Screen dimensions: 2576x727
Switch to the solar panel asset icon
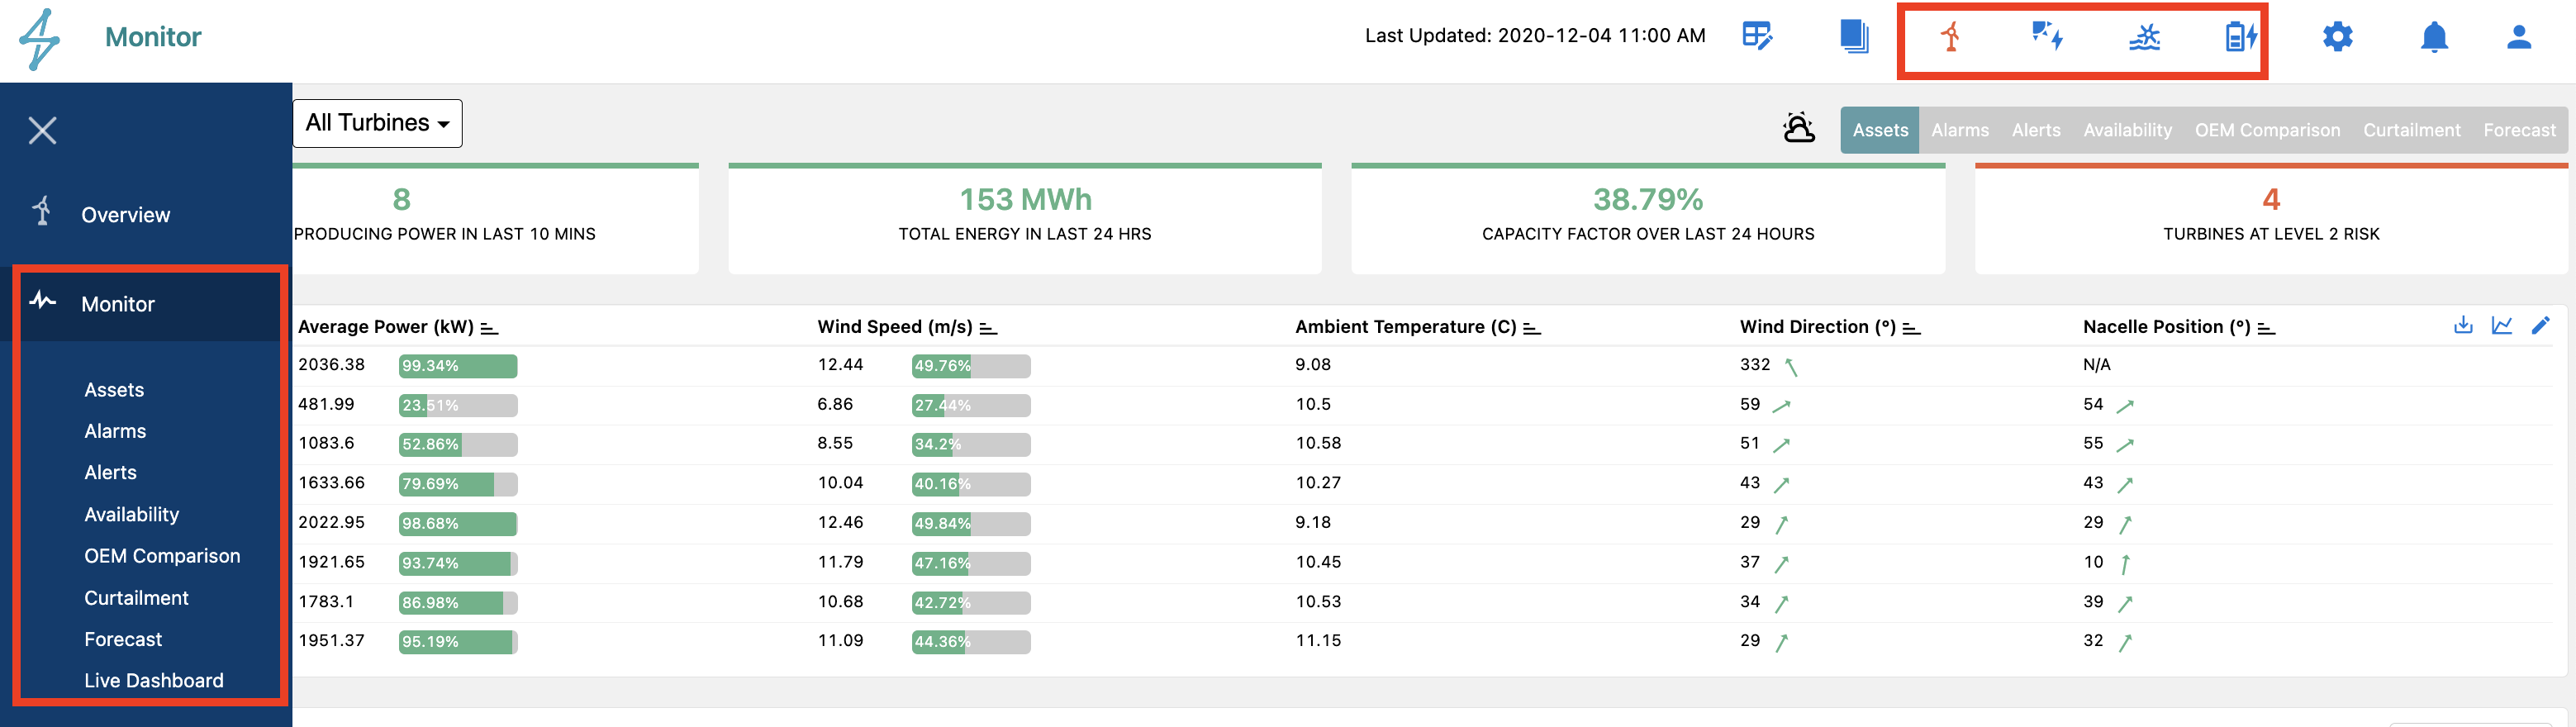tap(2047, 37)
